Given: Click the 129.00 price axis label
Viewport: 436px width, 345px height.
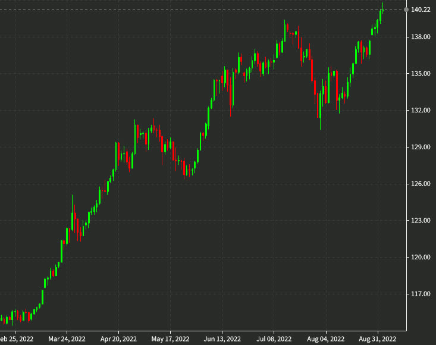Looking at the screenshot, I should (421, 147).
